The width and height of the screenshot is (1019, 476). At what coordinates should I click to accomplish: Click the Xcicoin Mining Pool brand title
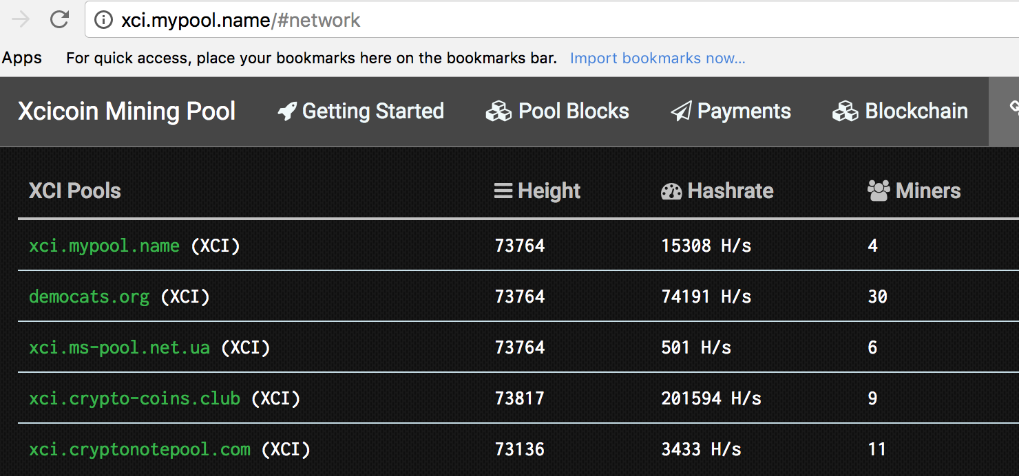click(127, 111)
